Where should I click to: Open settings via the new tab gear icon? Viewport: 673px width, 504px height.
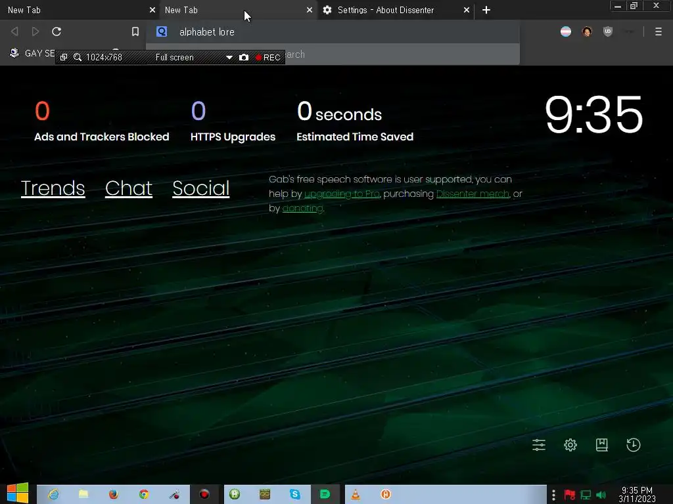pyautogui.click(x=570, y=445)
